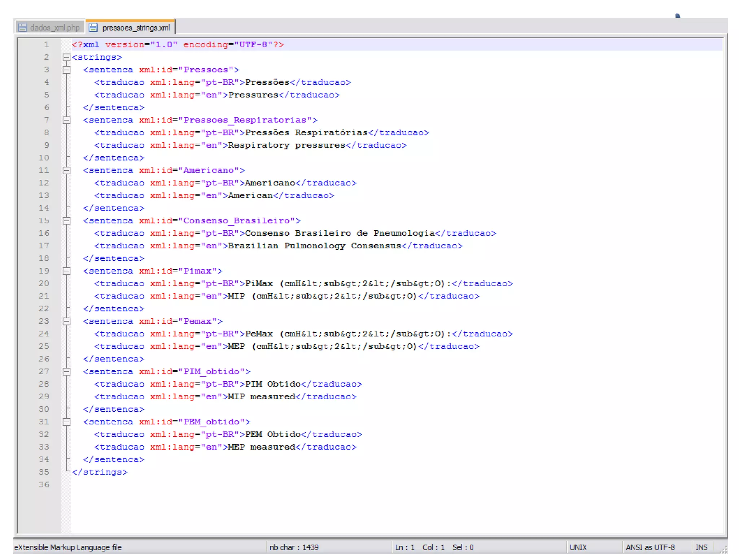This screenshot has height=554, width=739.
Task: Click the 'eXtensible Markup Language file' status entry
Action: (x=68, y=547)
